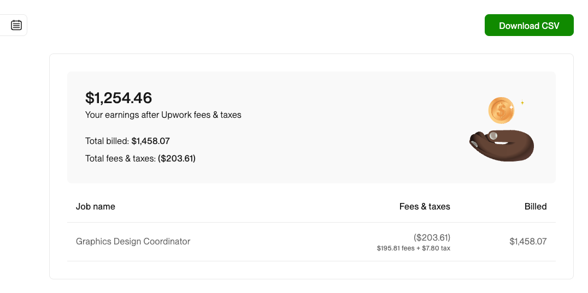Click the silver coin in the hand
The height and width of the screenshot is (293, 588).
pos(493,135)
